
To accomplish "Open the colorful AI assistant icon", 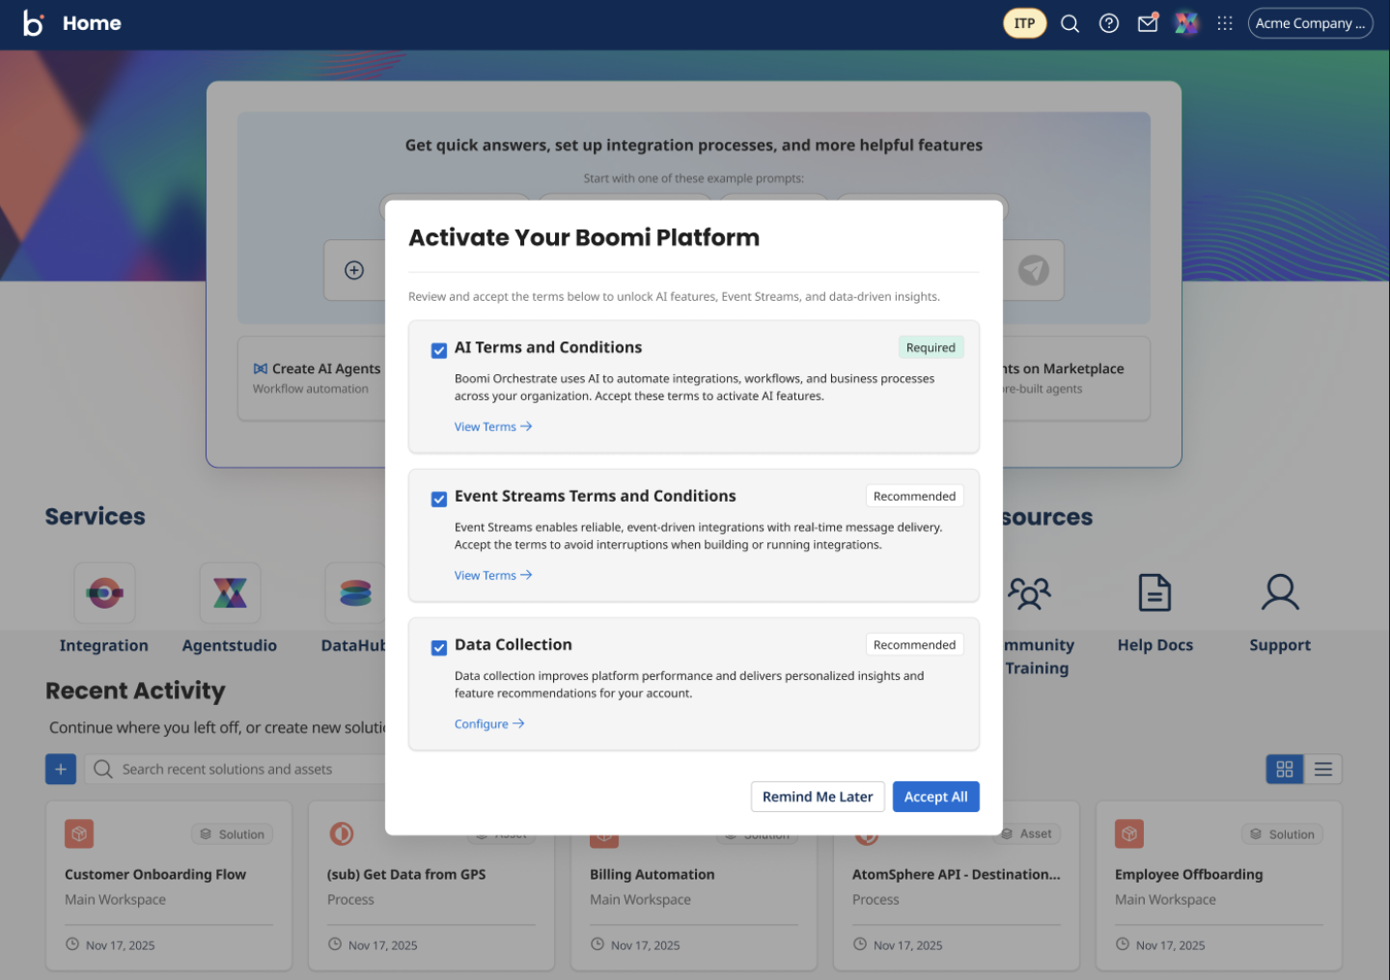I will 1186,23.
